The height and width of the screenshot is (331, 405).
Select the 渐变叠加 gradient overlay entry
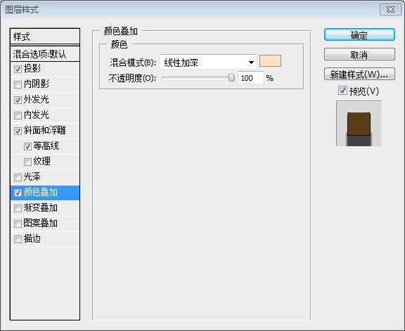click(x=45, y=208)
